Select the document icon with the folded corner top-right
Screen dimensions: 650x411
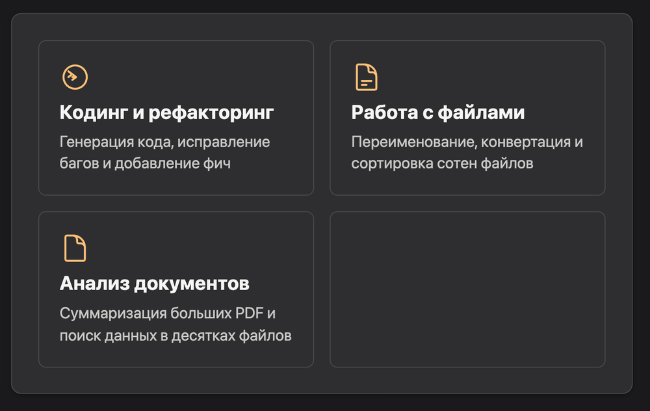click(365, 76)
